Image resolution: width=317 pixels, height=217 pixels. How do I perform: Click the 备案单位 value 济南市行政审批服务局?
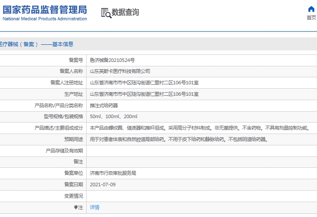tap(113, 173)
